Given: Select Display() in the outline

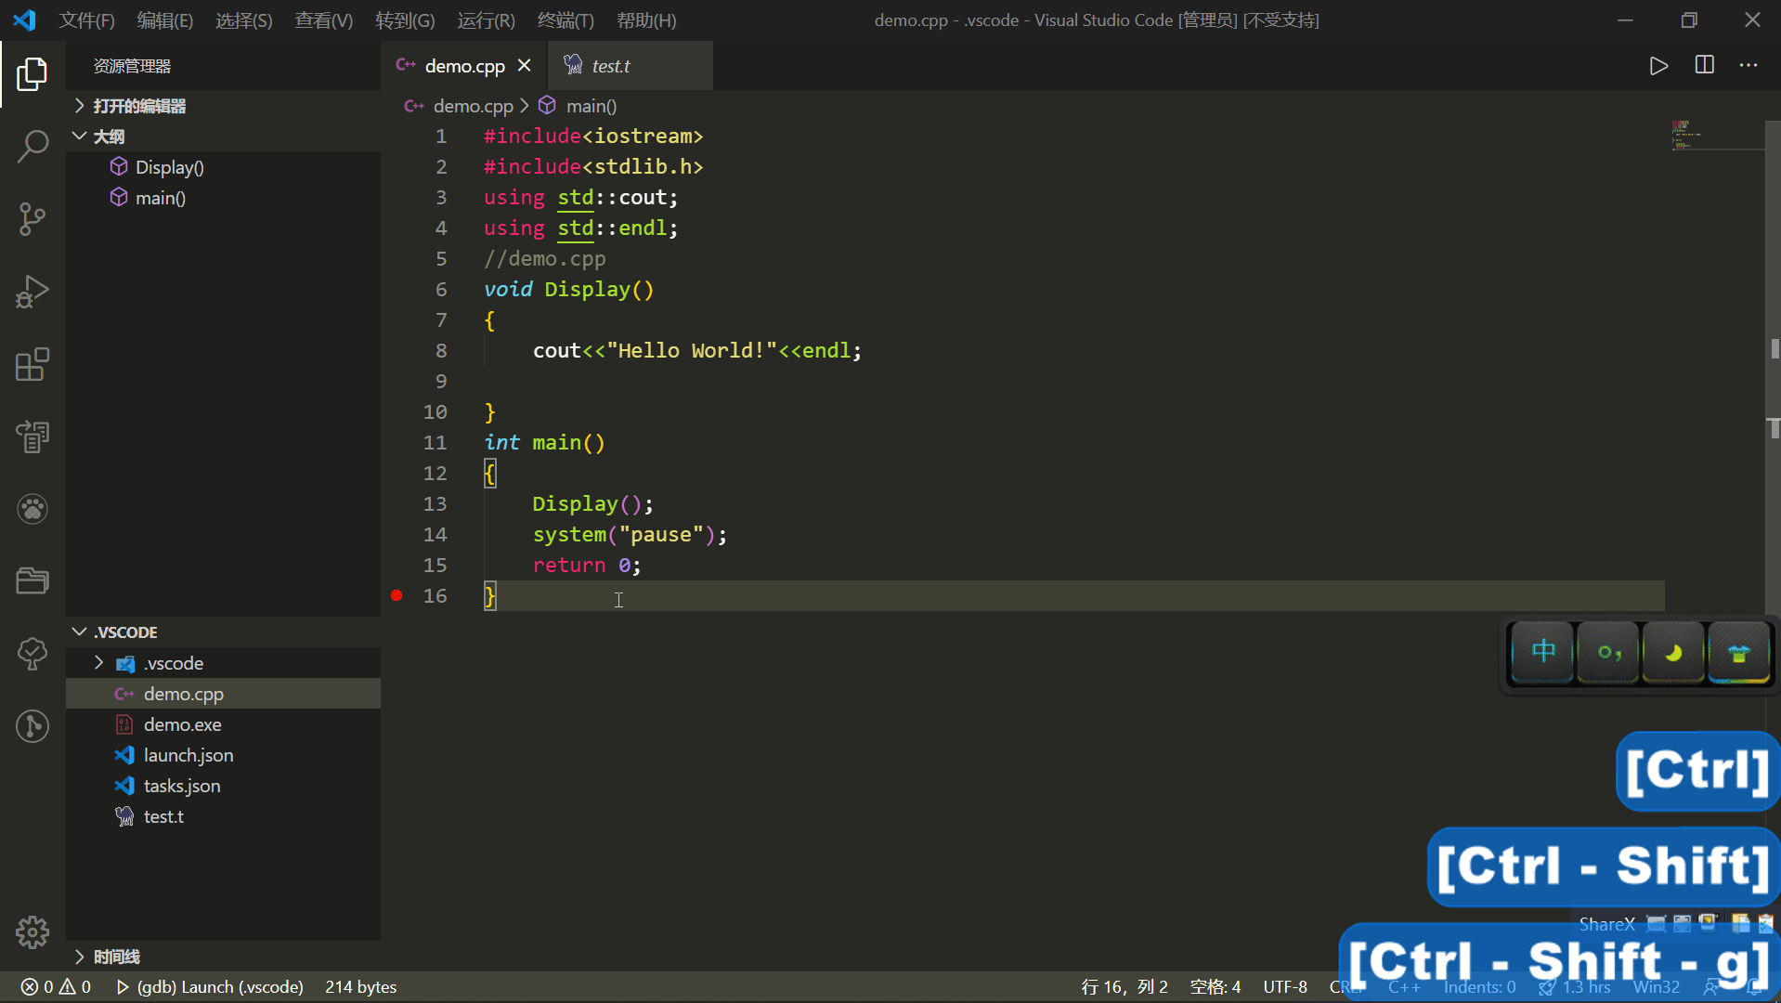Looking at the screenshot, I should pos(223,167).
